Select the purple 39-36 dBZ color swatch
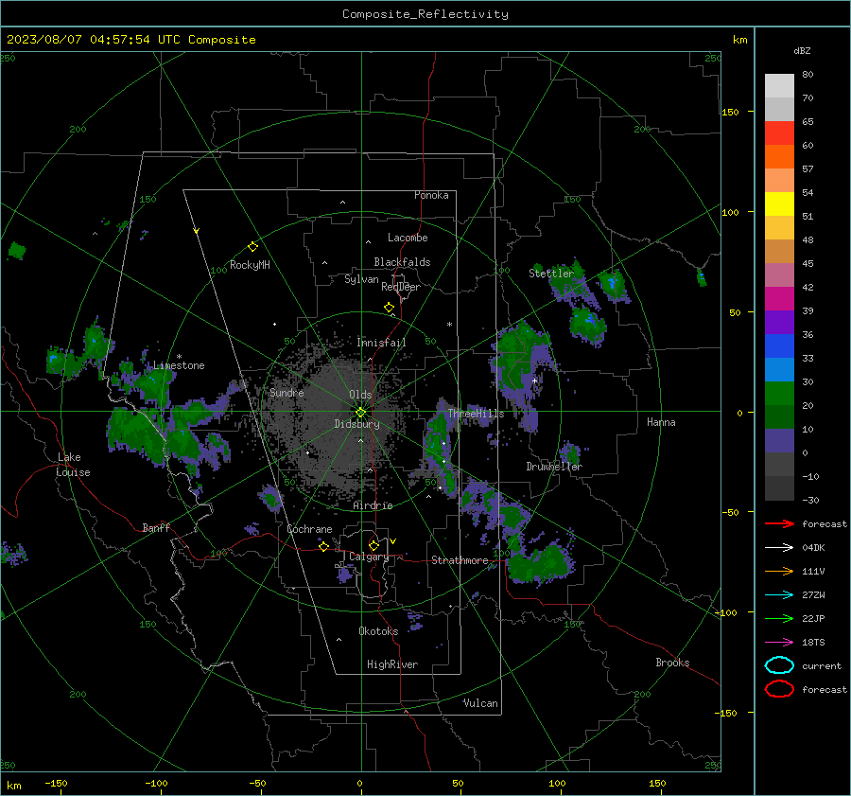 click(x=779, y=323)
